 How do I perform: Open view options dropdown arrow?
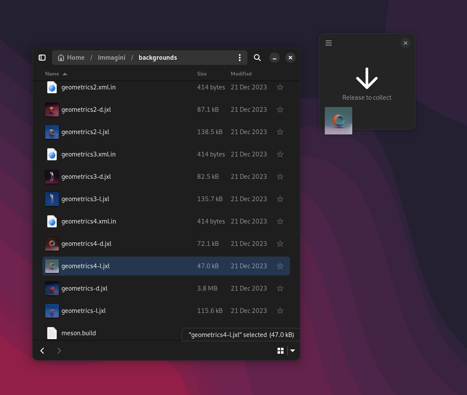[293, 351]
